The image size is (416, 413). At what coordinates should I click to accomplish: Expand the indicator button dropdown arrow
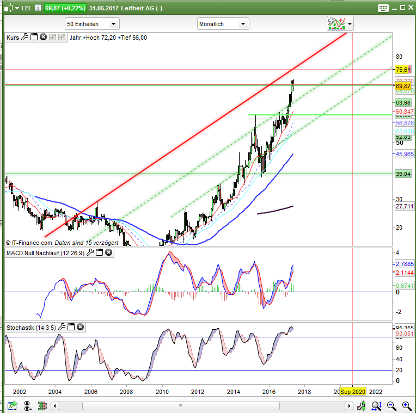pyautogui.click(x=350, y=24)
